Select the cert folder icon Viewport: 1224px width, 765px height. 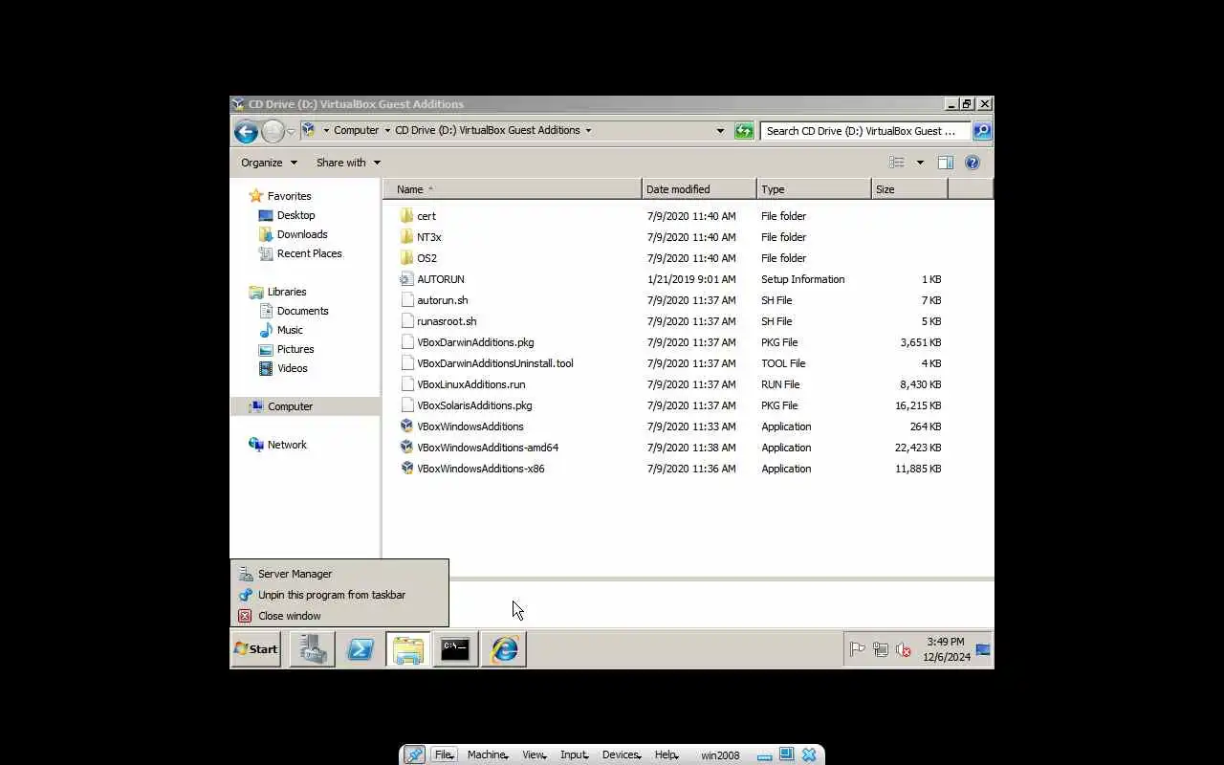(406, 216)
